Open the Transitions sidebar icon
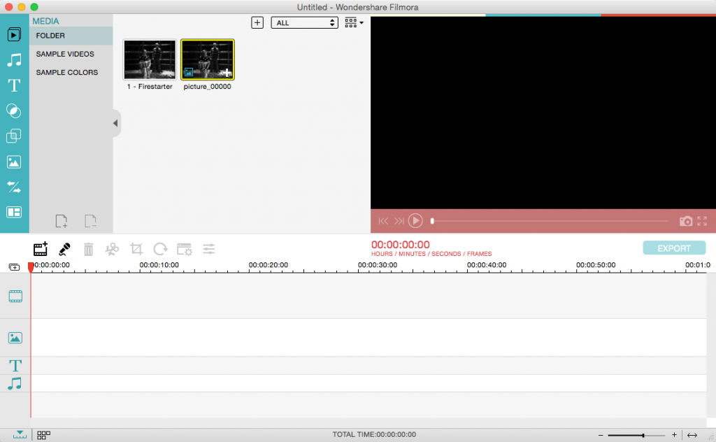This screenshot has width=716, height=442. [14, 187]
